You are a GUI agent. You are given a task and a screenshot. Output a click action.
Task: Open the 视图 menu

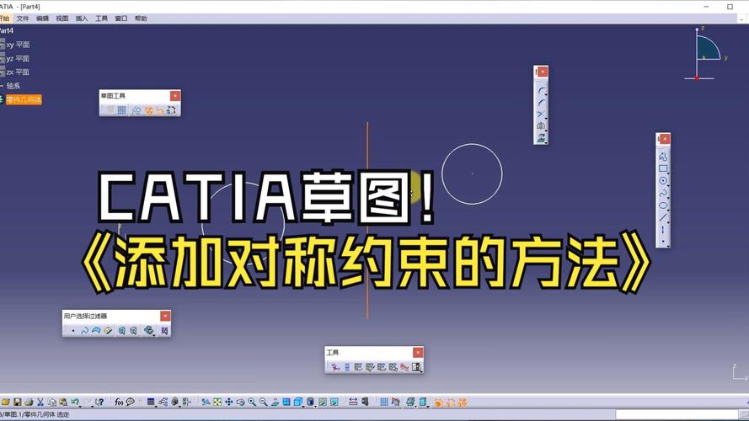click(x=62, y=19)
